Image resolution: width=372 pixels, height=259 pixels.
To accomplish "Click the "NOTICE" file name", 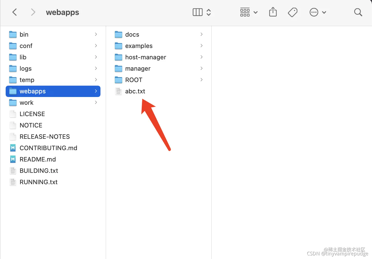I will [x=31, y=125].
